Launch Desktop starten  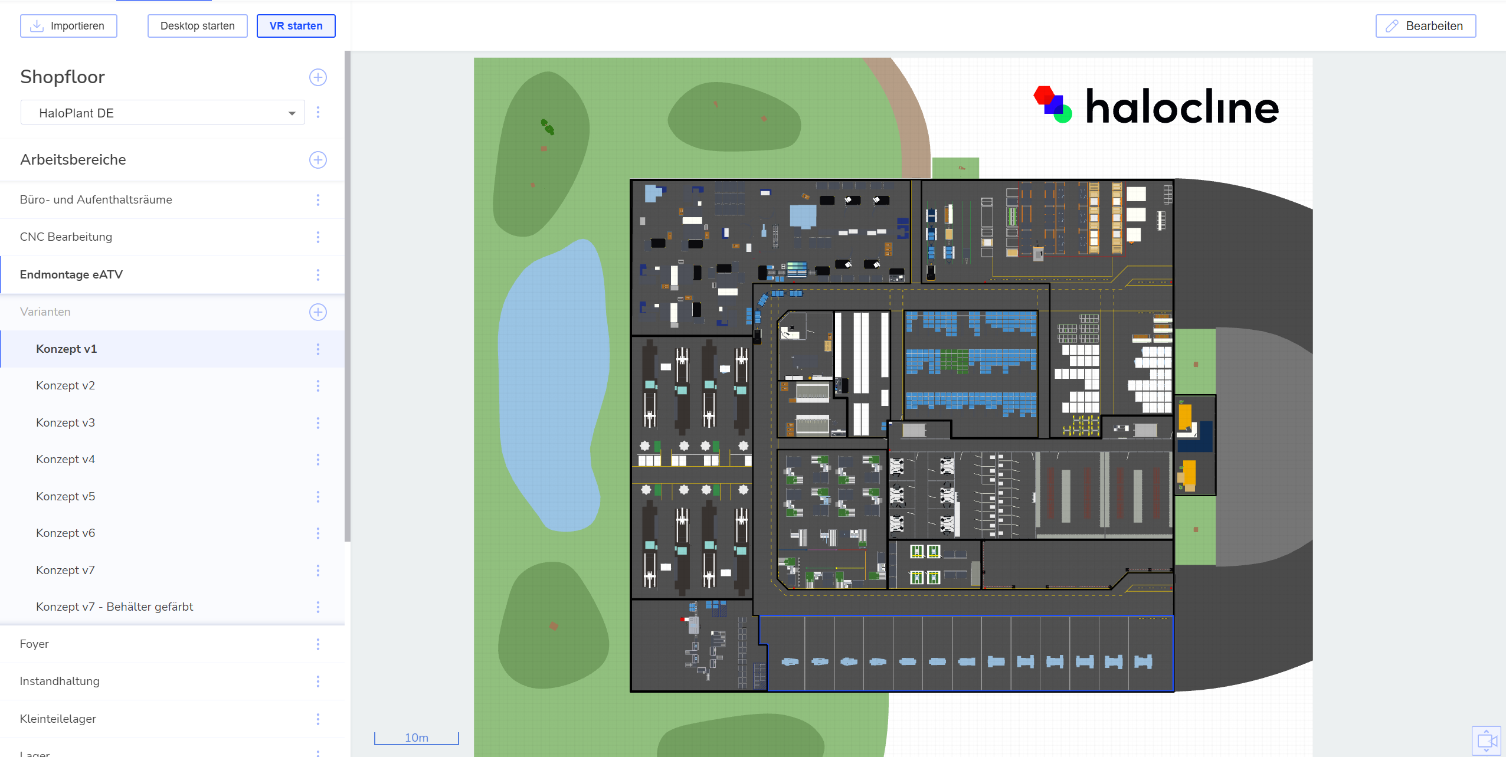[x=197, y=25]
